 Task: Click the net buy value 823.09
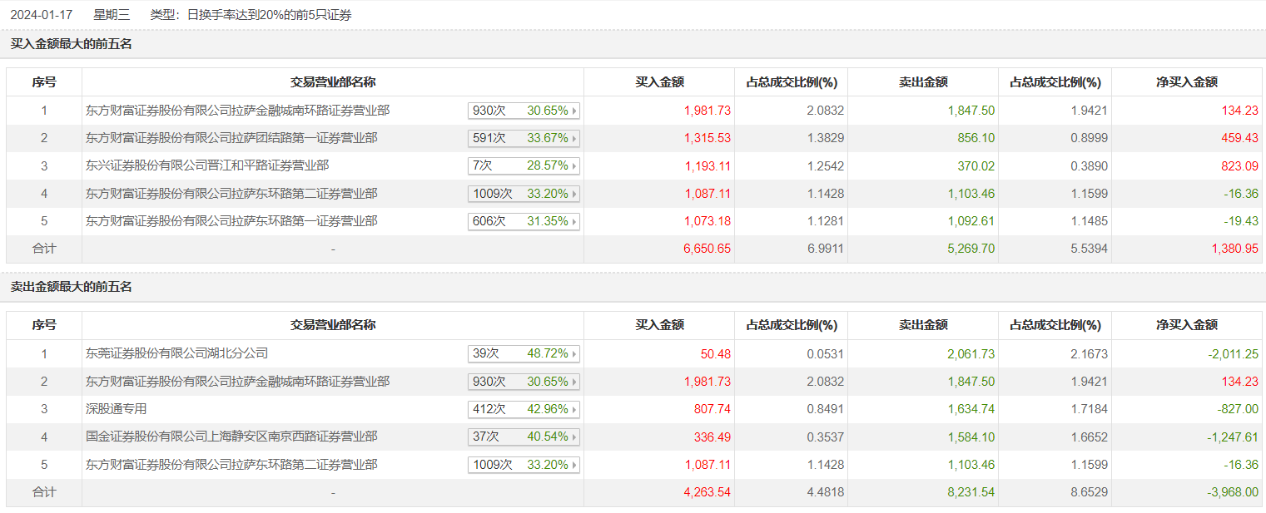click(x=1239, y=166)
